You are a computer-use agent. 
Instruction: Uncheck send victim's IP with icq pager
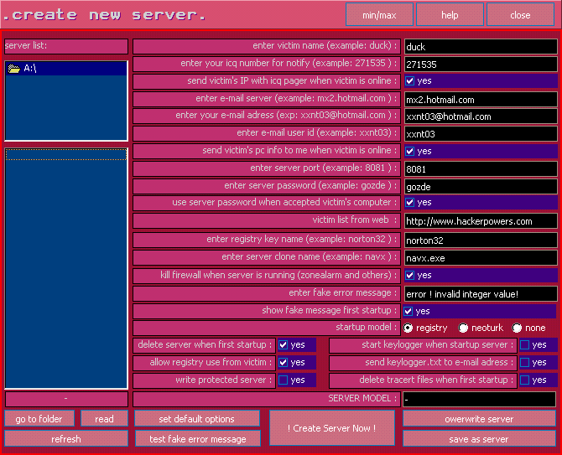pyautogui.click(x=409, y=81)
